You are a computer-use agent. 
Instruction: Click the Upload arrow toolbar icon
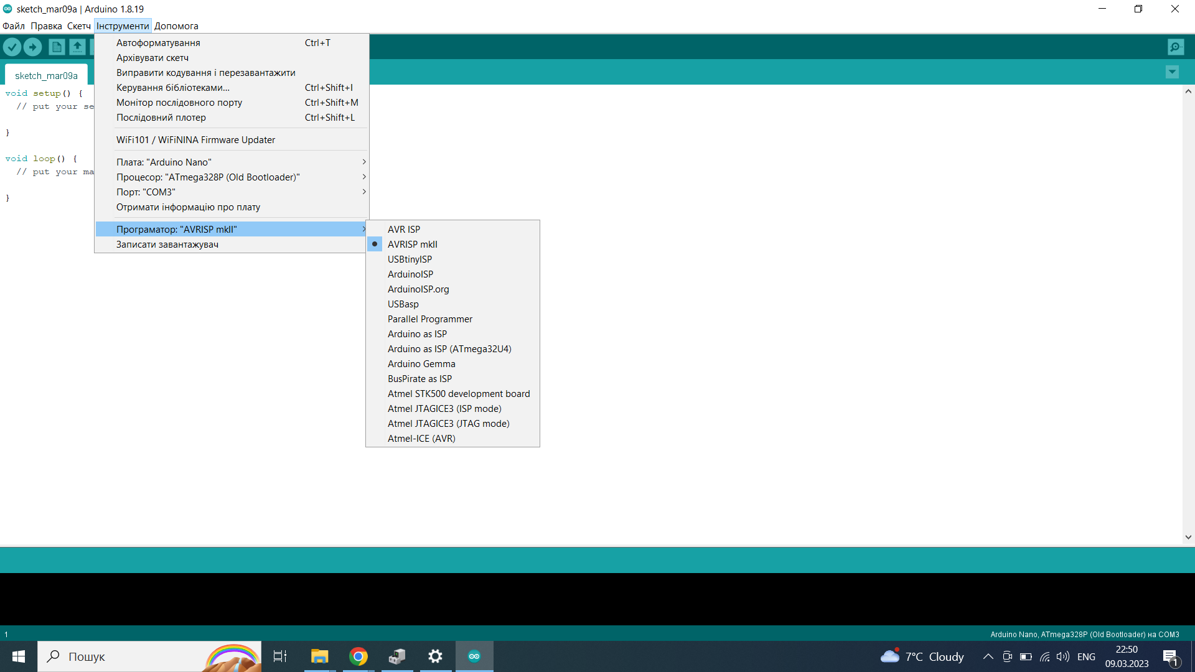[32, 47]
